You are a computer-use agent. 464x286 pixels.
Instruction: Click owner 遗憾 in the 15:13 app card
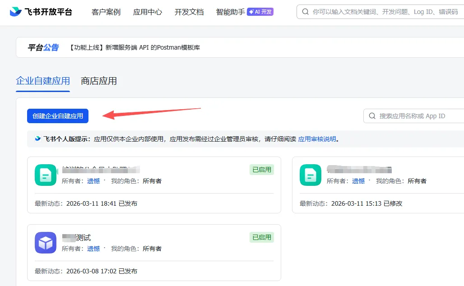[x=358, y=181]
